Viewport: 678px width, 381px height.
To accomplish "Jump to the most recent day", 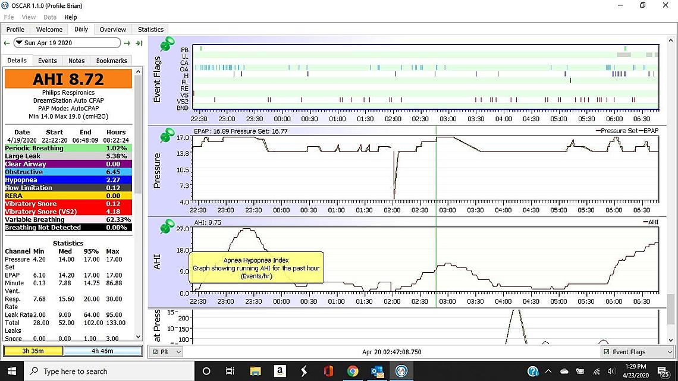I will point(139,43).
